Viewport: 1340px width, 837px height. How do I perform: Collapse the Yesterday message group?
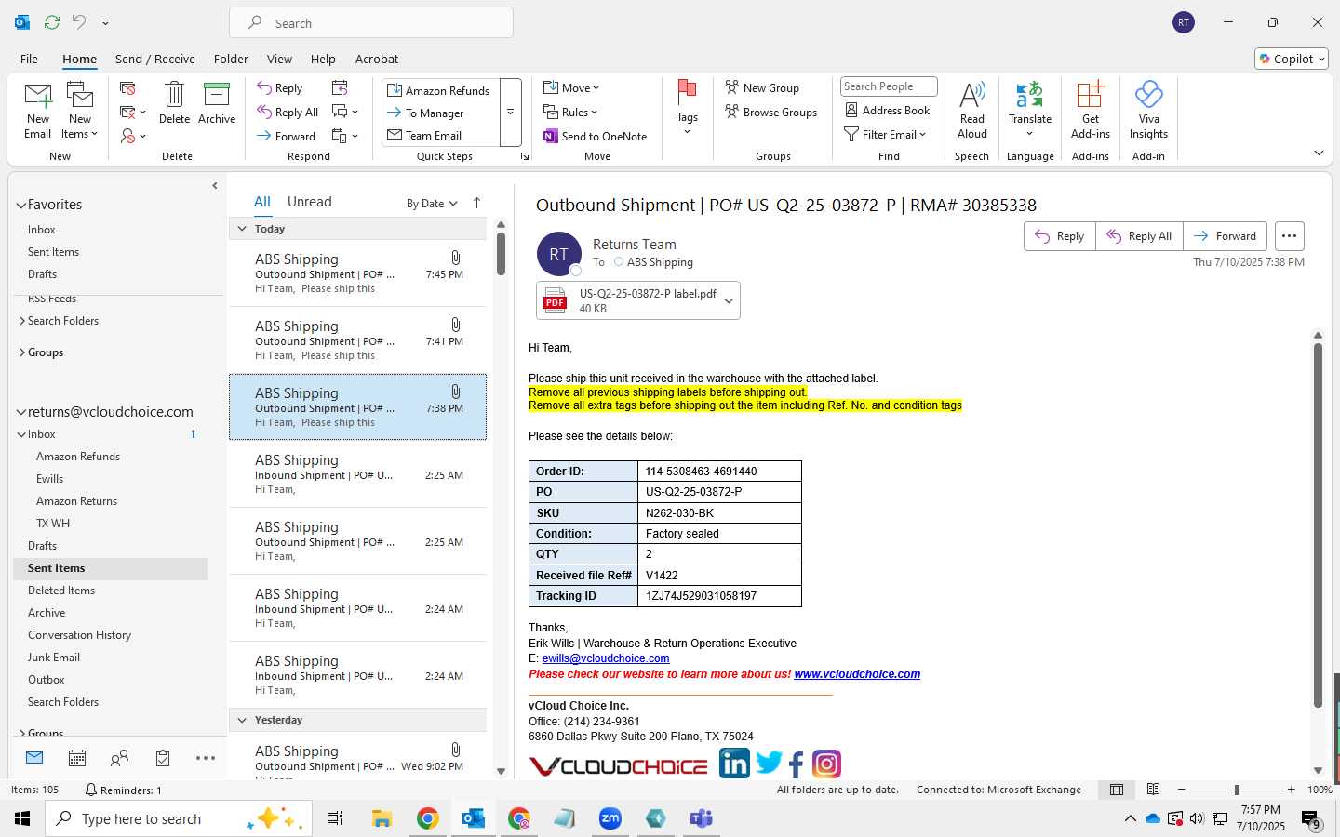(242, 720)
